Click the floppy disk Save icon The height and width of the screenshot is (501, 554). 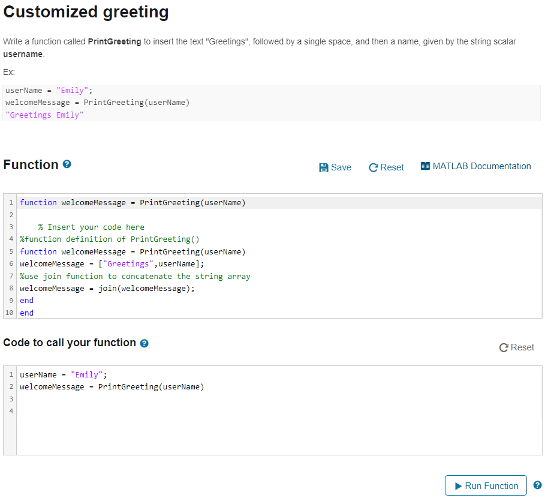click(323, 167)
